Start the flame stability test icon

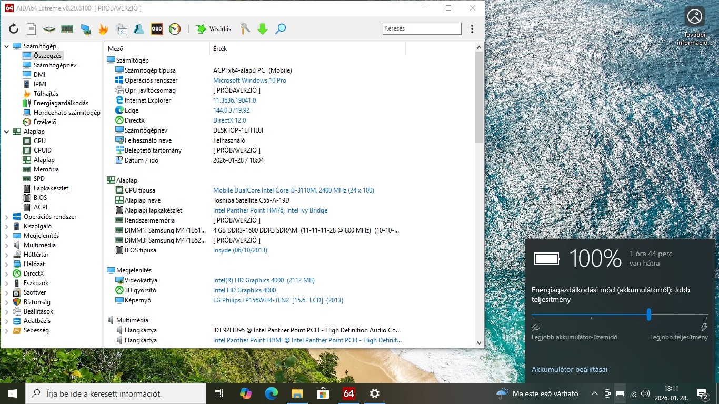pyautogui.click(x=103, y=29)
